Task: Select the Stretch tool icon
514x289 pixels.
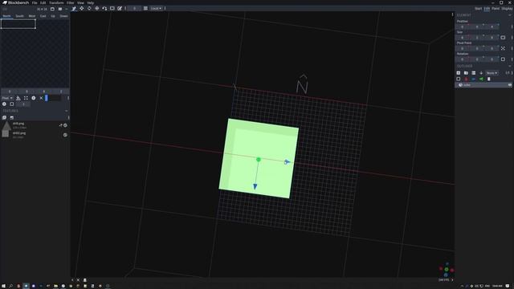Action: [x=112, y=9]
